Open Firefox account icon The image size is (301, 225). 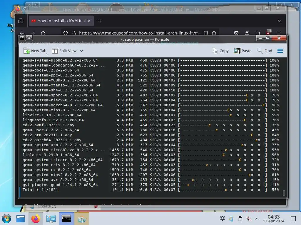[247, 33]
